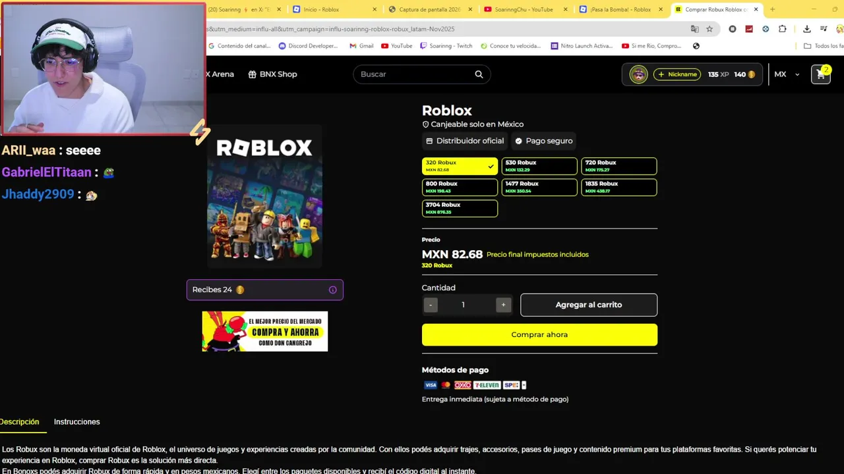Click the Pago seguro badge

click(x=544, y=141)
